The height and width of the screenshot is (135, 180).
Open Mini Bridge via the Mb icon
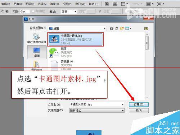(115, 4)
